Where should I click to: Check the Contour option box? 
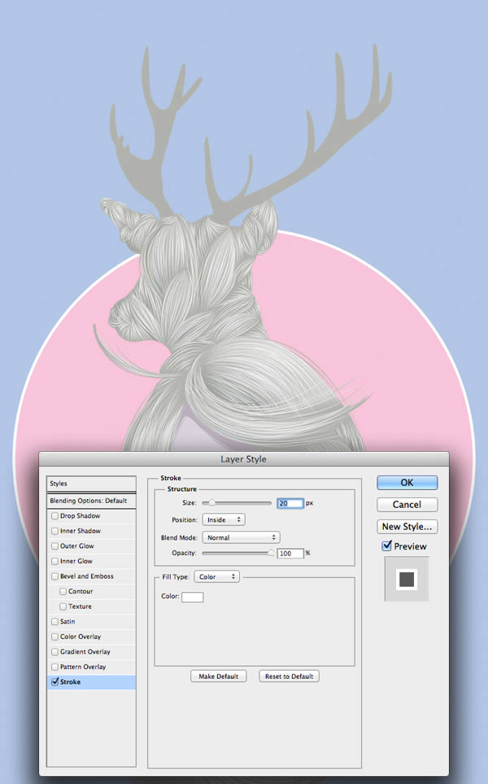click(63, 592)
